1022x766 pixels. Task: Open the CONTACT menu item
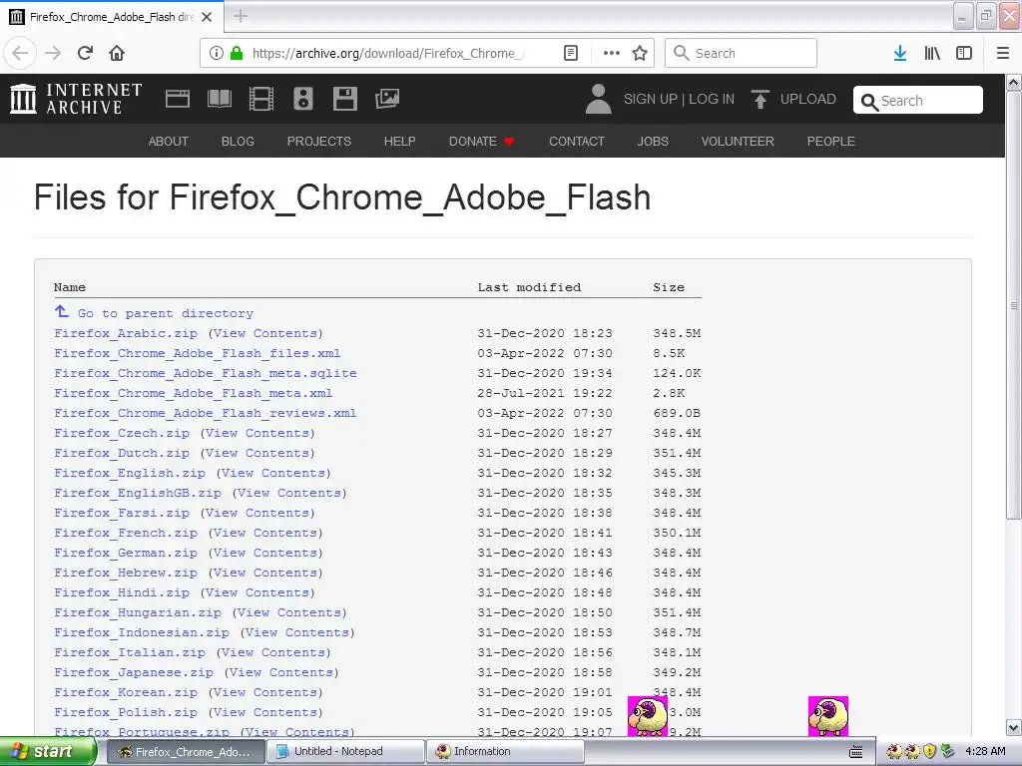coord(576,141)
